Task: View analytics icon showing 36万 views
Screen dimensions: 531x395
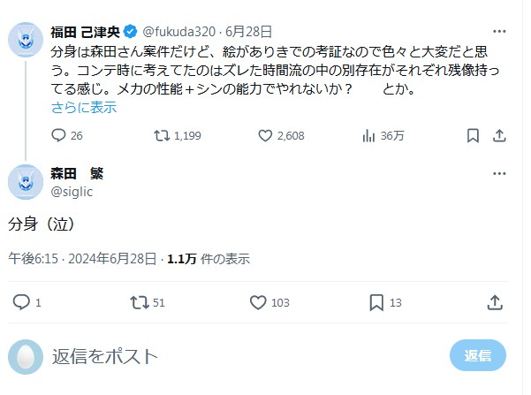Action: pos(369,135)
